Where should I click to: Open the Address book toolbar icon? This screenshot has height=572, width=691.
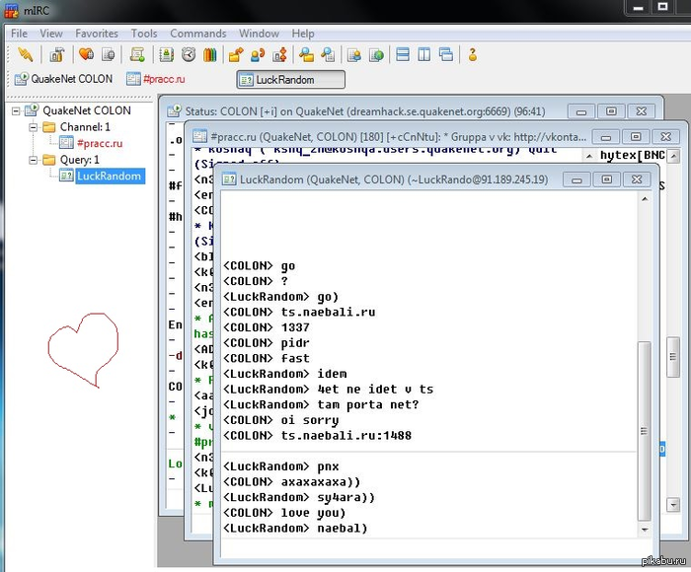167,54
